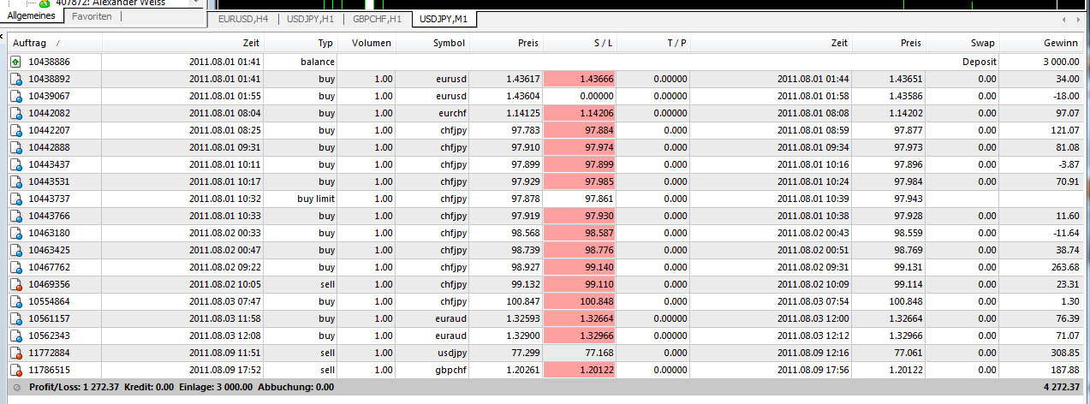Viewport: 1090px width, 404px height.
Task: Click the sell order icon beside 11772884
Action: point(16,353)
